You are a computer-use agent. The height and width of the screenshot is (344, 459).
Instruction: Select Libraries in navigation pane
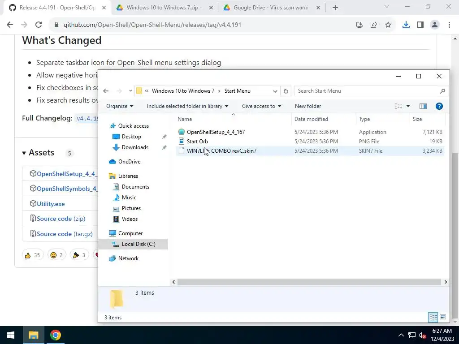tap(128, 176)
